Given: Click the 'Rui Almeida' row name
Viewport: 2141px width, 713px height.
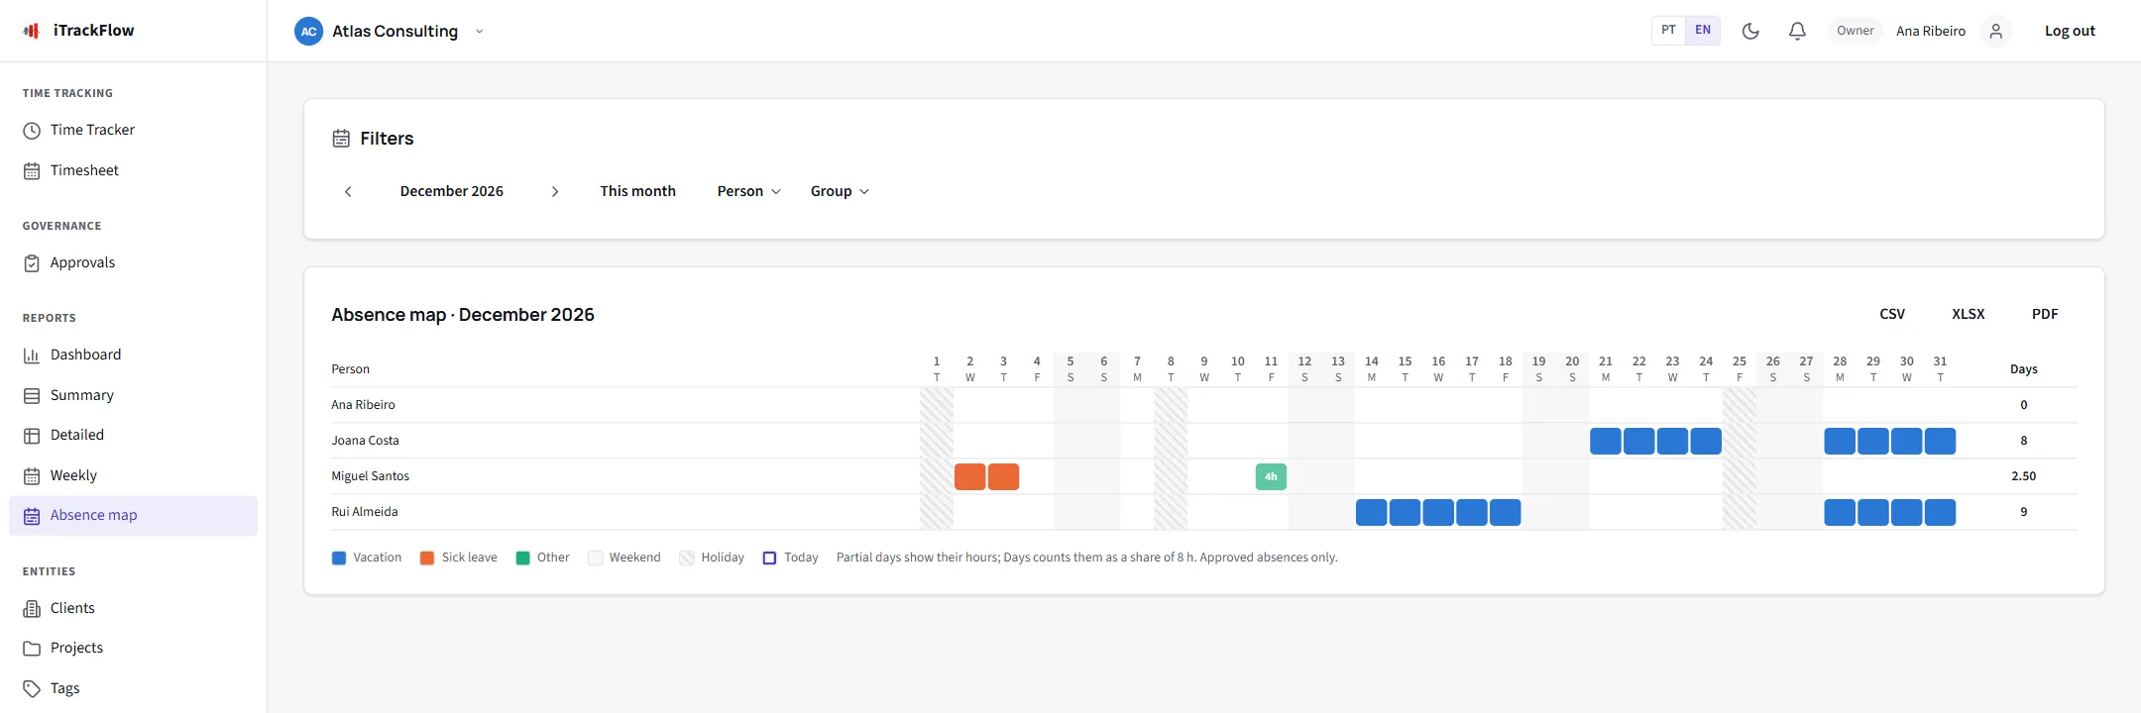Looking at the screenshot, I should (x=365, y=512).
